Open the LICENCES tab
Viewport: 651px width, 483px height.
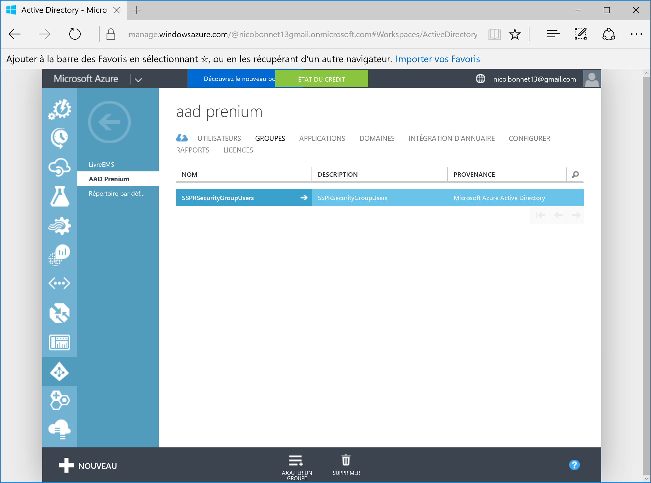pos(238,150)
